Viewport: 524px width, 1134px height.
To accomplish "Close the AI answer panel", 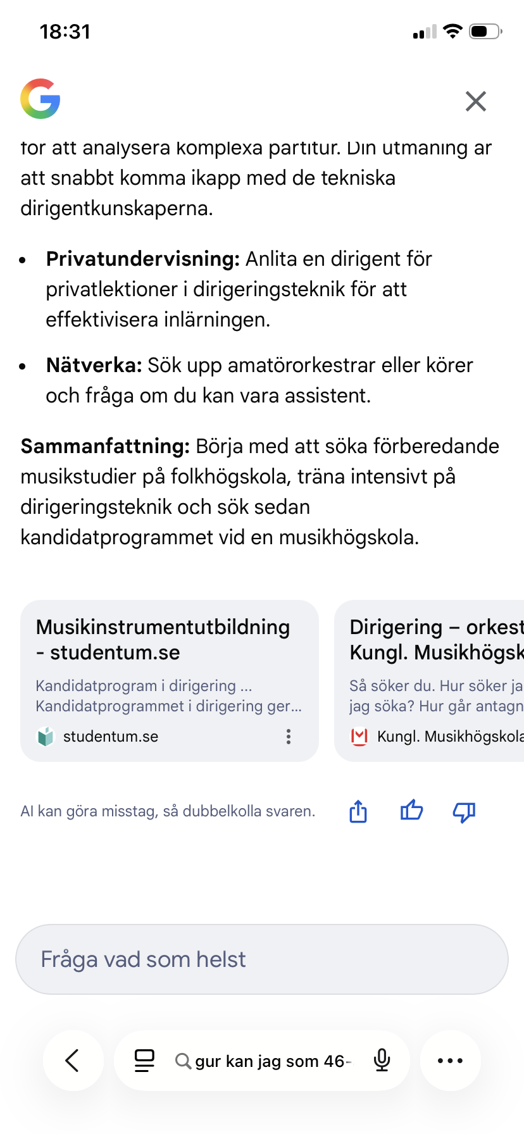I will [x=475, y=101].
